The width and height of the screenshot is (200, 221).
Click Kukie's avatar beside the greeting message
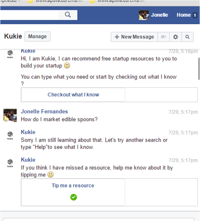(10, 54)
